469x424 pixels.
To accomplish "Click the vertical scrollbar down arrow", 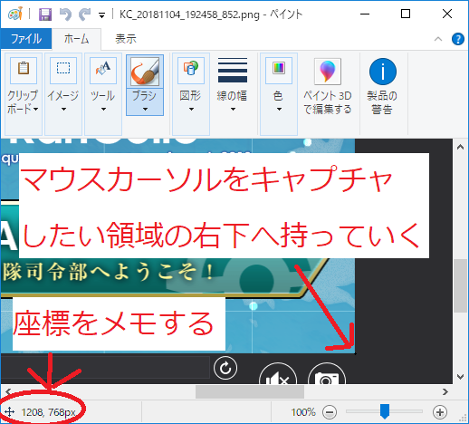I will point(460,377).
